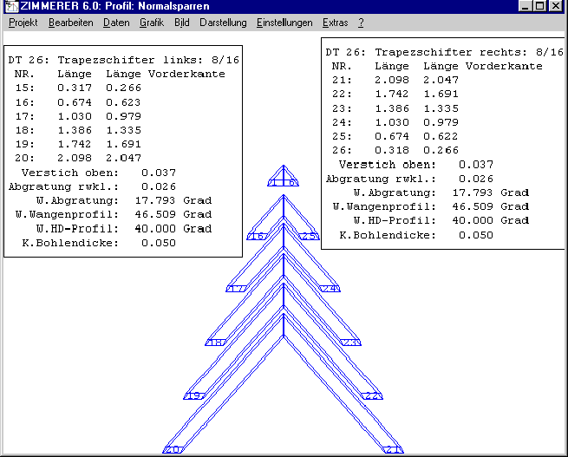
Task: Click rafter label 19 in the drawing
Action: tap(194, 395)
